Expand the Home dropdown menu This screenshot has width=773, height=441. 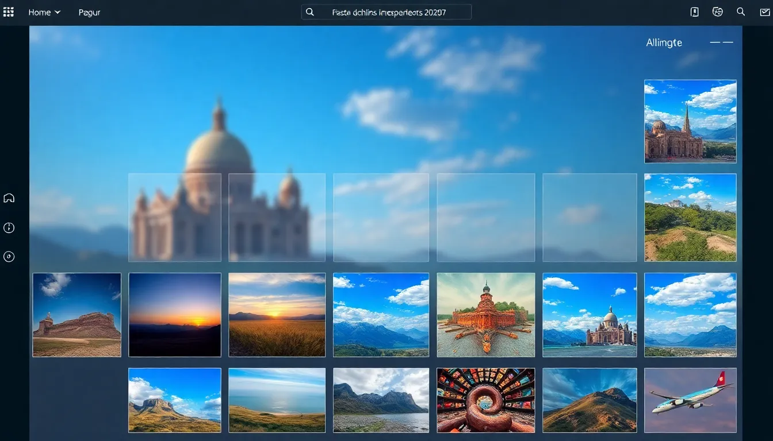[x=44, y=12]
